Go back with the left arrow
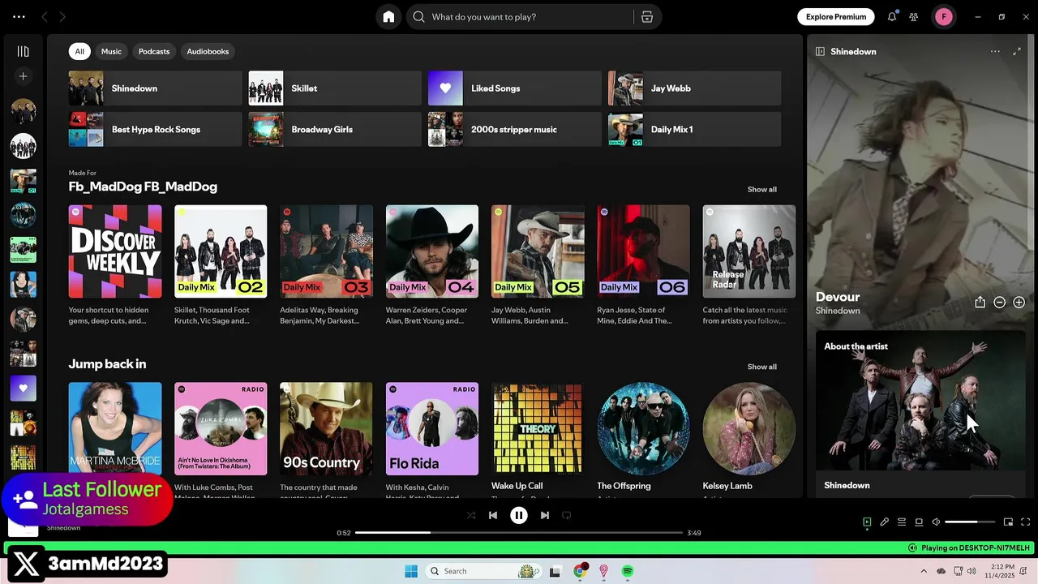 [x=45, y=17]
